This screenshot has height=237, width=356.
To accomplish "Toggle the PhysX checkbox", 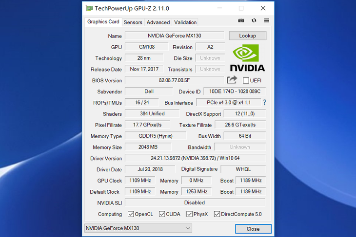I will click(x=189, y=214).
